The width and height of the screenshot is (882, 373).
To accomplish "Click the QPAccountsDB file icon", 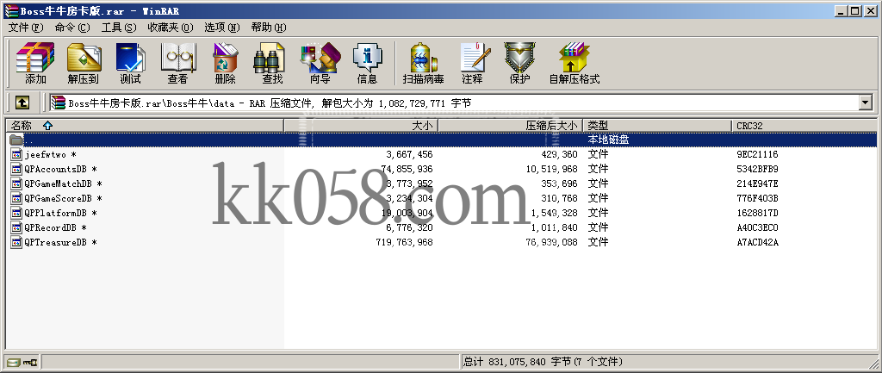I will [16, 169].
